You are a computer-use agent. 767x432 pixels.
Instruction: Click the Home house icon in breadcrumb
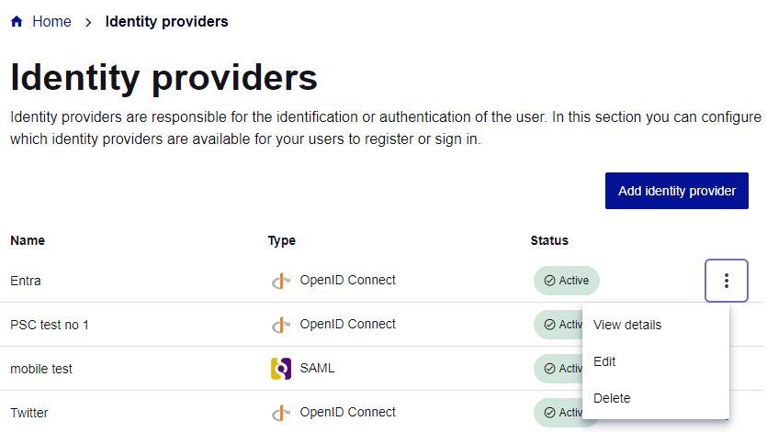pyautogui.click(x=17, y=21)
